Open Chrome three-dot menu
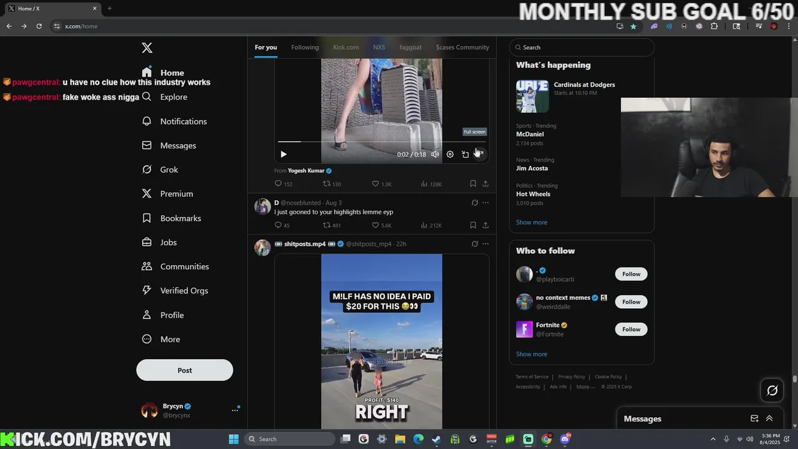 [788, 26]
